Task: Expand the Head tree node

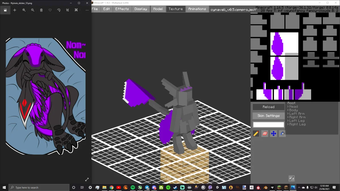Action: [288, 107]
